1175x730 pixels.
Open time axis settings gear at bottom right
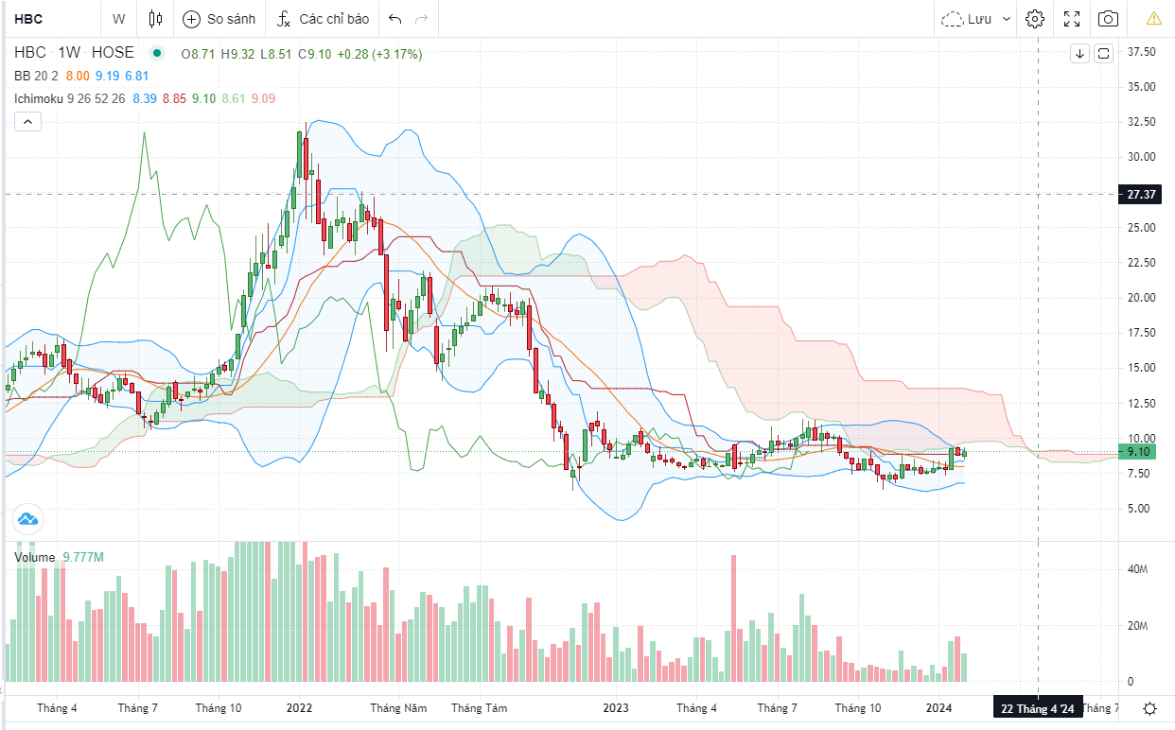(x=1150, y=708)
